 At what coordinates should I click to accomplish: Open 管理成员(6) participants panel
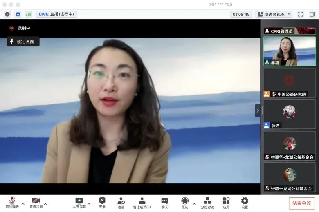(142, 203)
